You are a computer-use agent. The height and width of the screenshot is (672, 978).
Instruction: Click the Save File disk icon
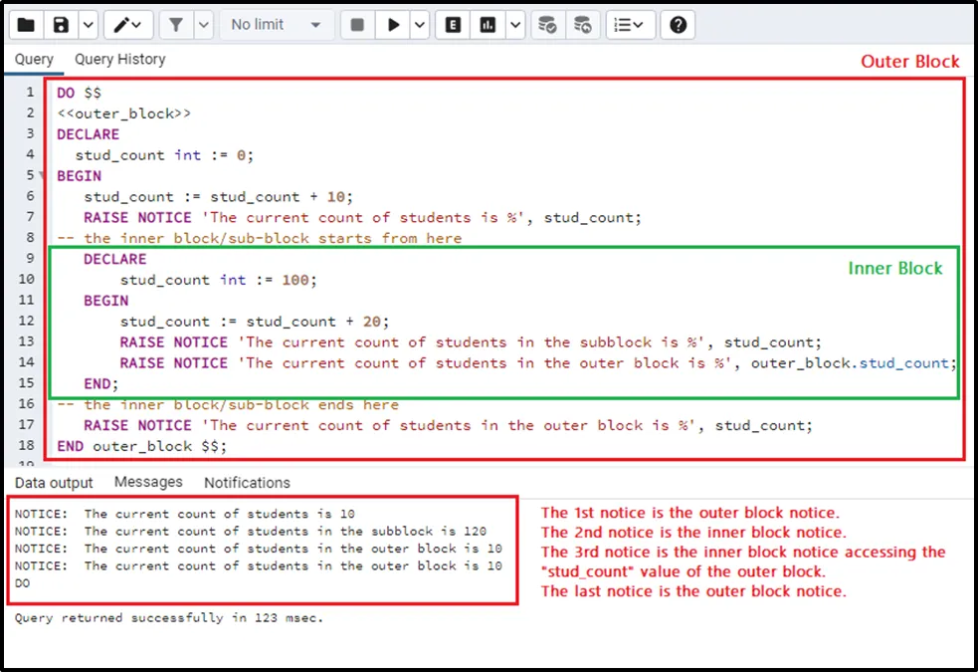[62, 25]
